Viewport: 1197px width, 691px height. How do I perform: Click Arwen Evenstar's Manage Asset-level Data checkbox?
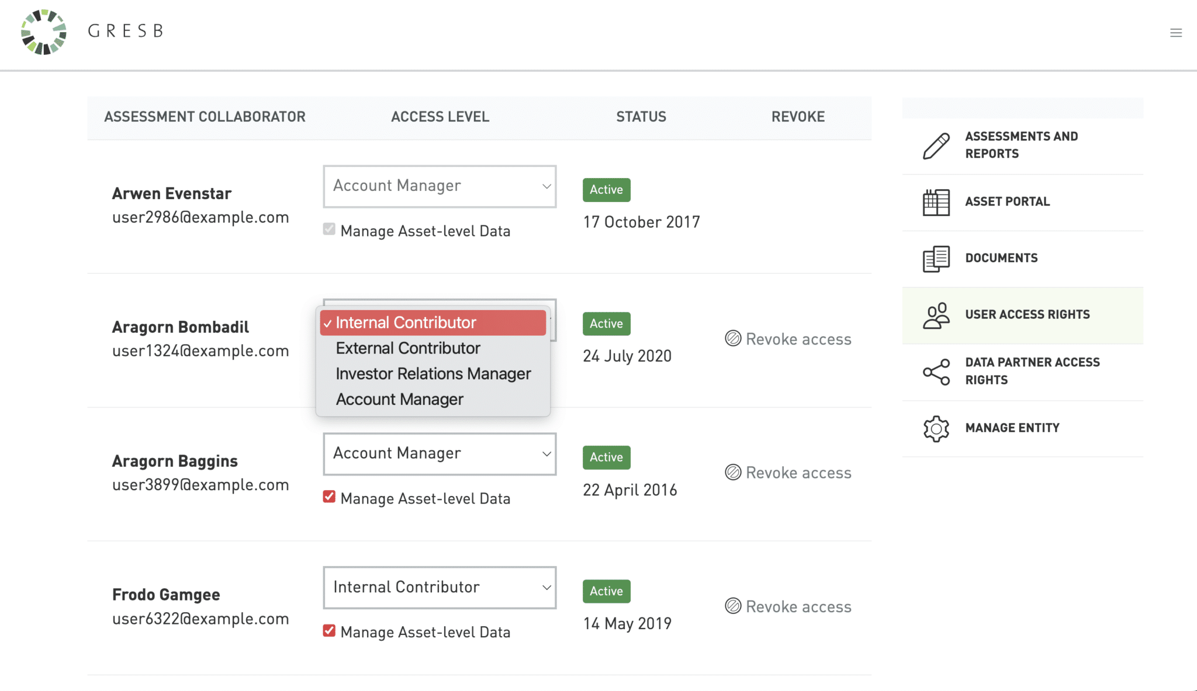[329, 230]
